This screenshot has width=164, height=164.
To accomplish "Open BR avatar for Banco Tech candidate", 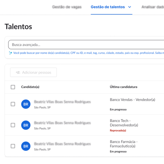I will pos(26,125).
